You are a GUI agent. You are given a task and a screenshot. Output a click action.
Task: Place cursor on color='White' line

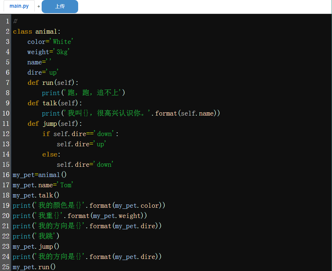[50, 42]
